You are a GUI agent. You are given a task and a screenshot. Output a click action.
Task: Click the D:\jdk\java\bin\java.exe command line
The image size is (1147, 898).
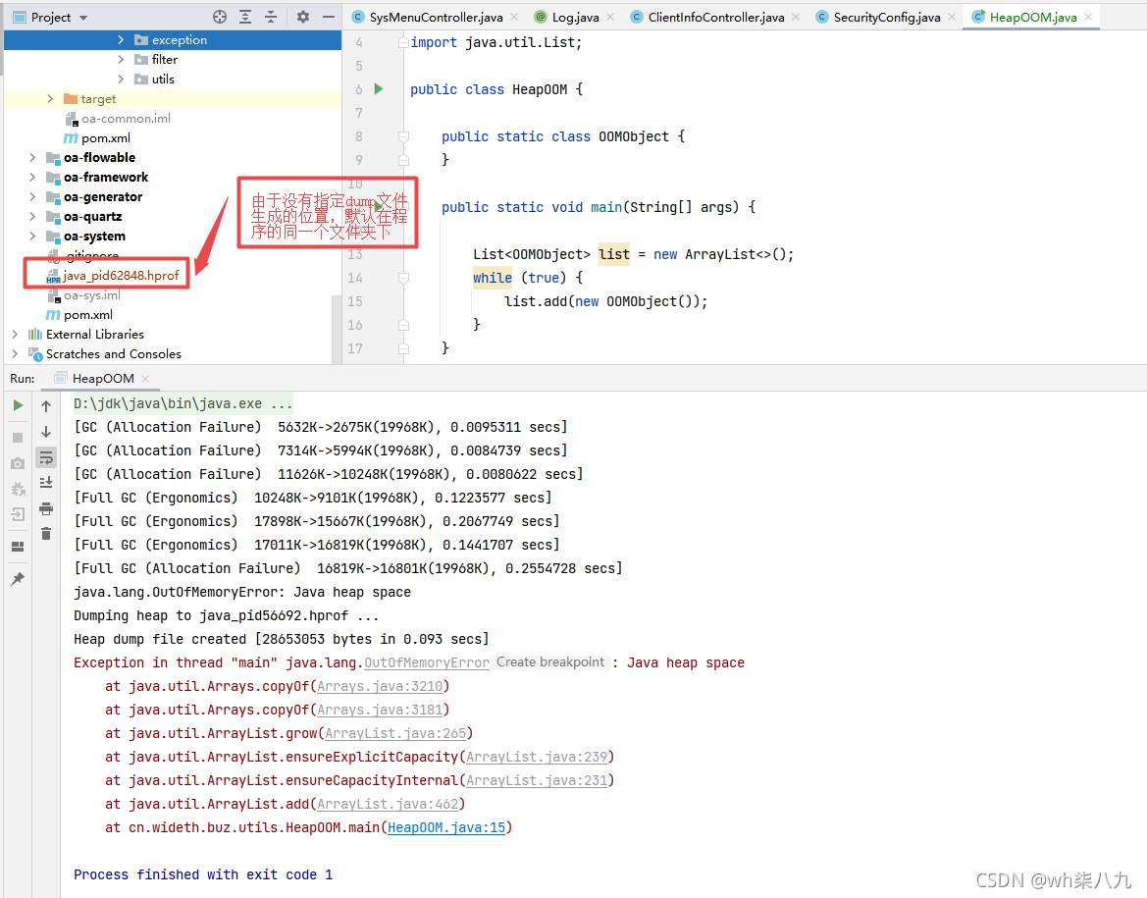click(182, 404)
